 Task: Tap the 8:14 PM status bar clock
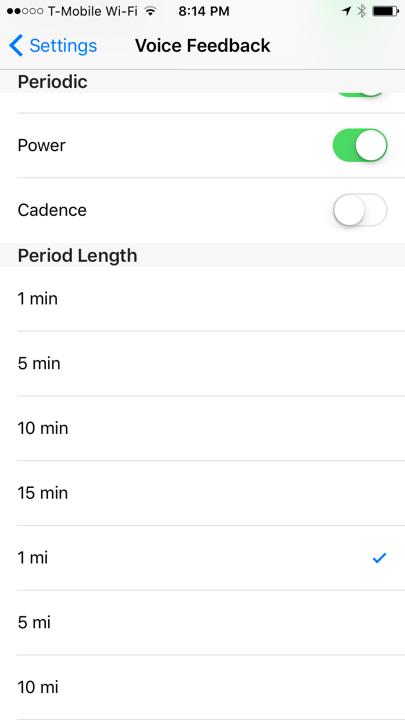[204, 11]
